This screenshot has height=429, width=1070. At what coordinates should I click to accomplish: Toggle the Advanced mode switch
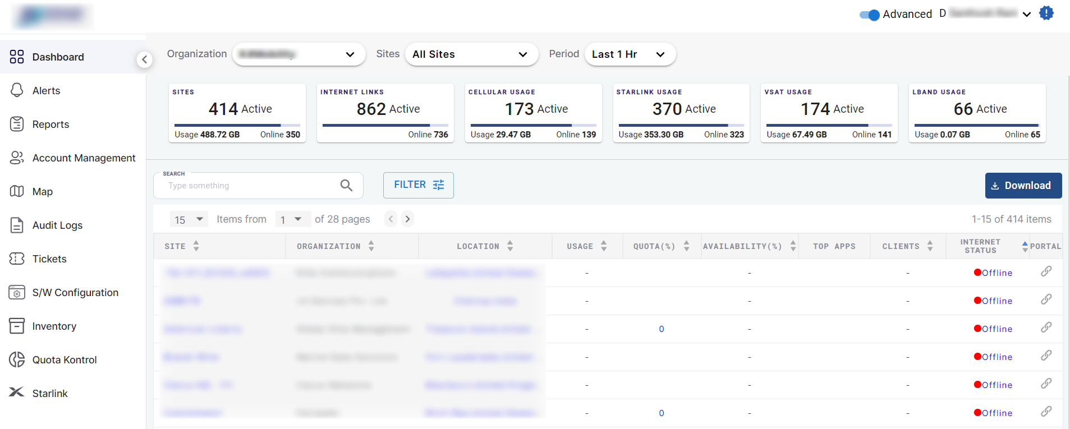pyautogui.click(x=869, y=15)
